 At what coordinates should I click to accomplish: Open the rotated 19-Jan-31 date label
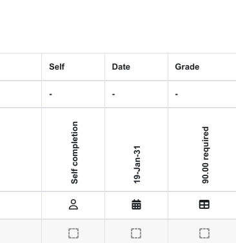click(x=137, y=164)
